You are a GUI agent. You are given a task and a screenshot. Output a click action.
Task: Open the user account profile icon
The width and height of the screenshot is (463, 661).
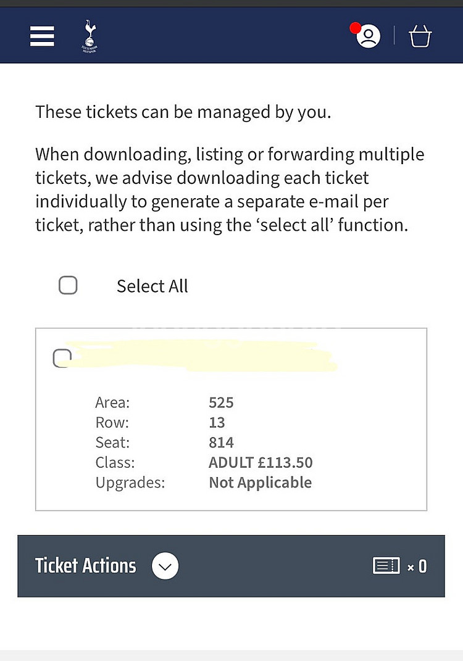point(369,36)
